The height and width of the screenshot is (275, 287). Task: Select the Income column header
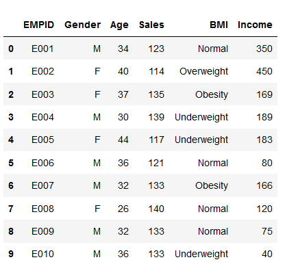click(255, 25)
